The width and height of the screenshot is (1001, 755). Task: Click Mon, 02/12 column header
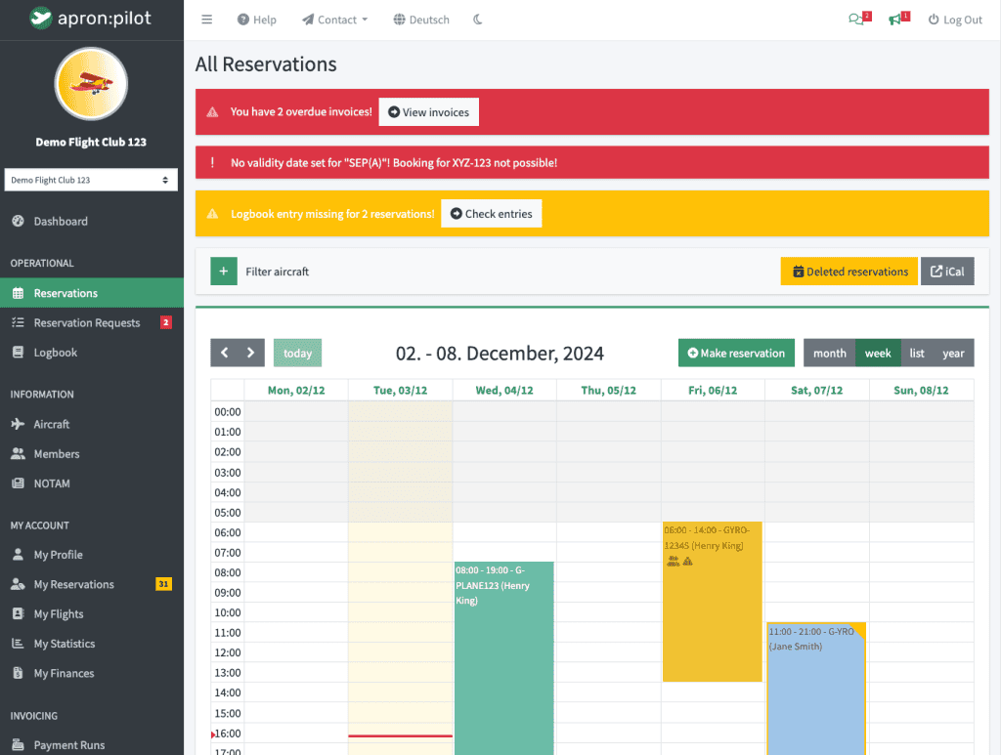tap(296, 391)
